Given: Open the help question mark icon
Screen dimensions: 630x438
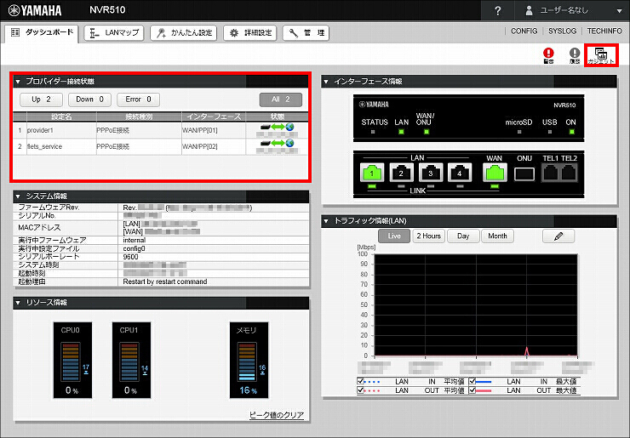Looking at the screenshot, I should [x=497, y=11].
